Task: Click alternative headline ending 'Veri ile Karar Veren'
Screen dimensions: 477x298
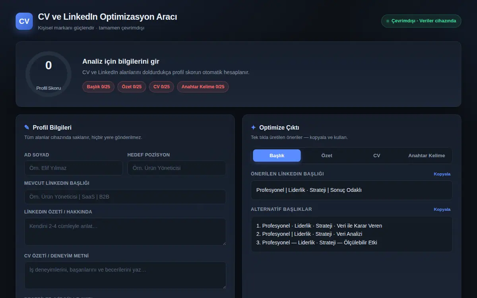Action: click(319, 226)
